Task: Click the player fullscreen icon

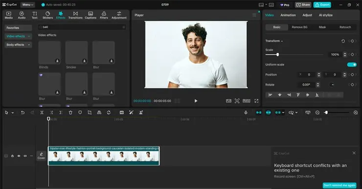Action: [x=256, y=101]
